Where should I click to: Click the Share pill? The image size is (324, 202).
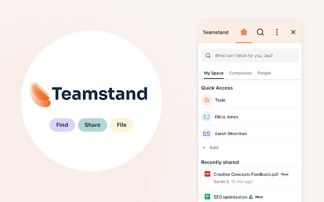(x=92, y=125)
